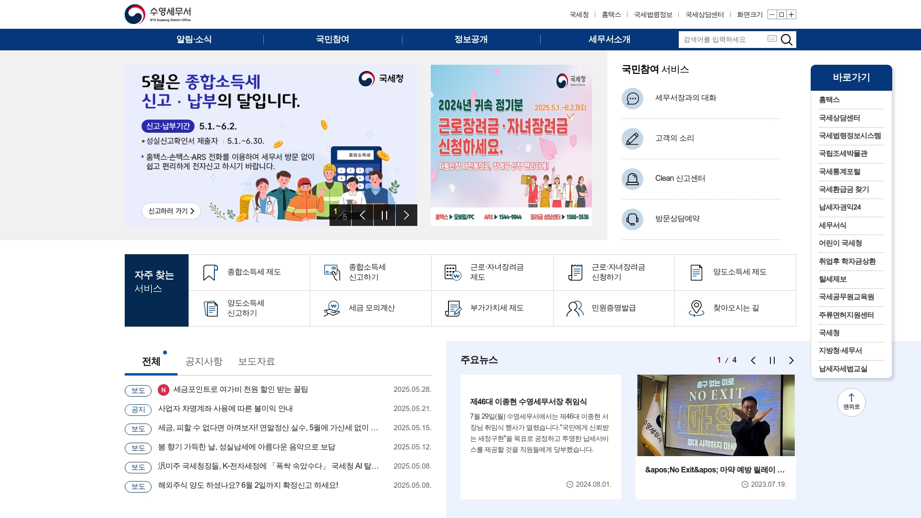Open news card 제46대 이종현 수영세무서장 취임식
921x518 pixels.
[541, 437]
